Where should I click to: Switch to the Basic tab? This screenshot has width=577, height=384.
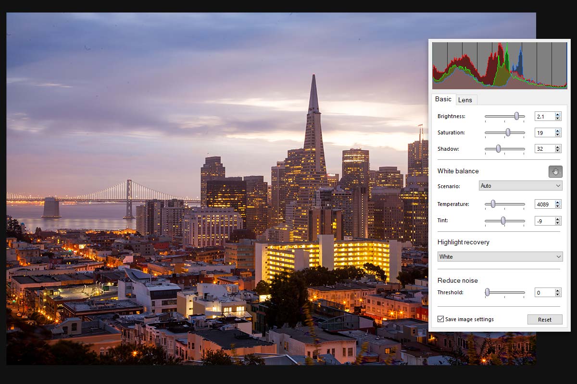[x=443, y=99]
